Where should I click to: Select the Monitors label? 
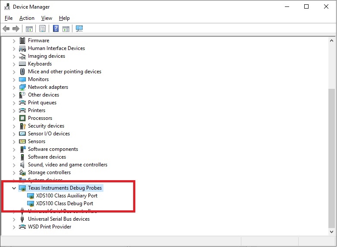tap(38, 79)
